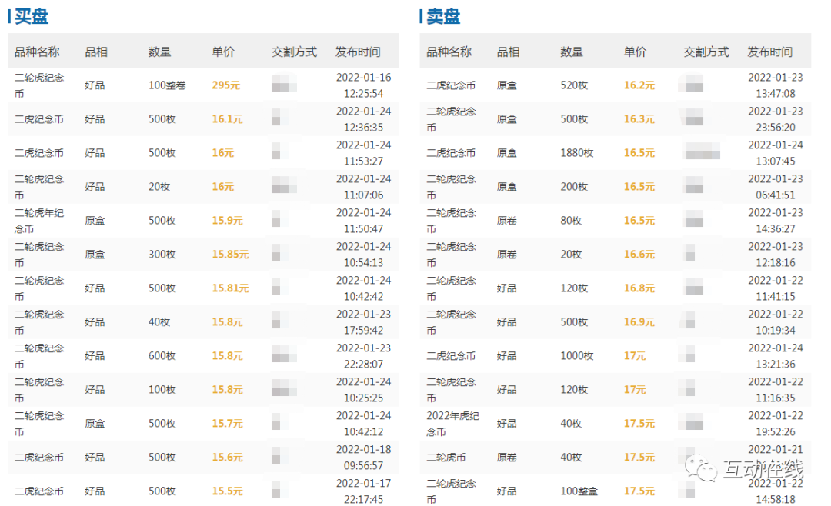Image resolution: width=831 pixels, height=506 pixels.
Task: Select the 520枚 quantity cell
Action: coord(574,85)
